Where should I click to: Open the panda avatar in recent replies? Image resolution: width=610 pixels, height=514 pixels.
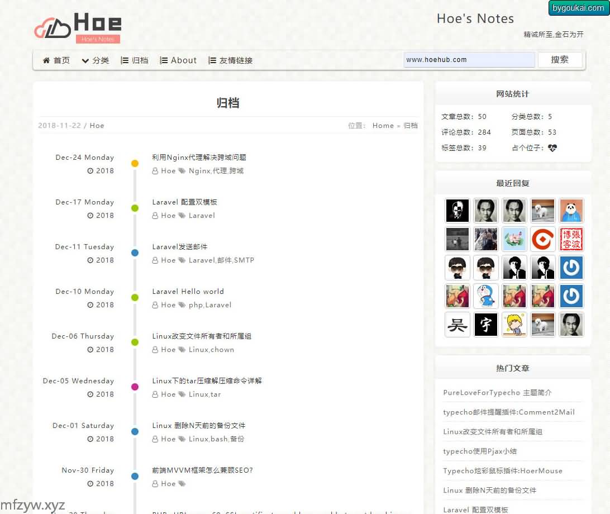click(571, 211)
